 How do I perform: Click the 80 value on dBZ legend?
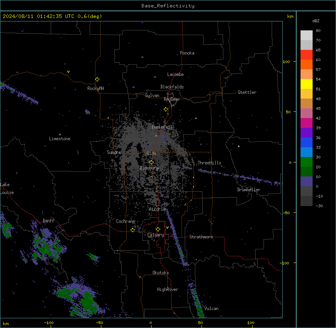318,31
